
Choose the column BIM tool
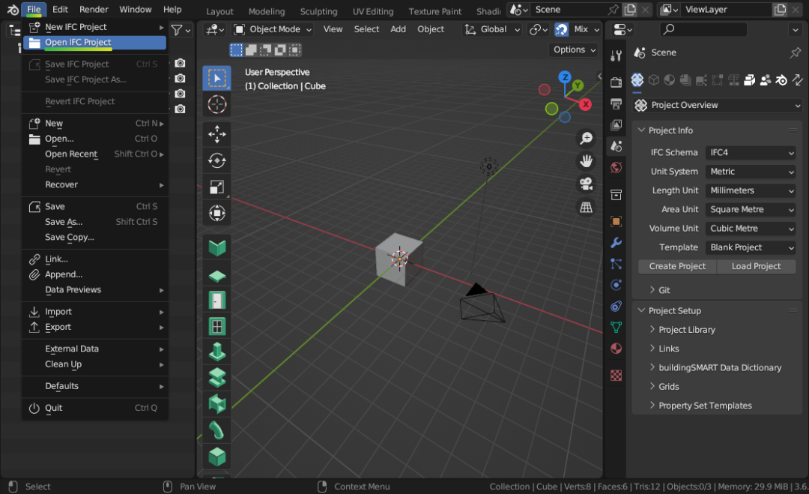tap(216, 352)
